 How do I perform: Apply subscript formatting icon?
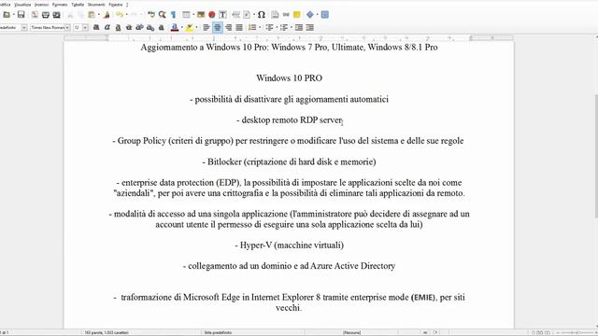[150, 27]
